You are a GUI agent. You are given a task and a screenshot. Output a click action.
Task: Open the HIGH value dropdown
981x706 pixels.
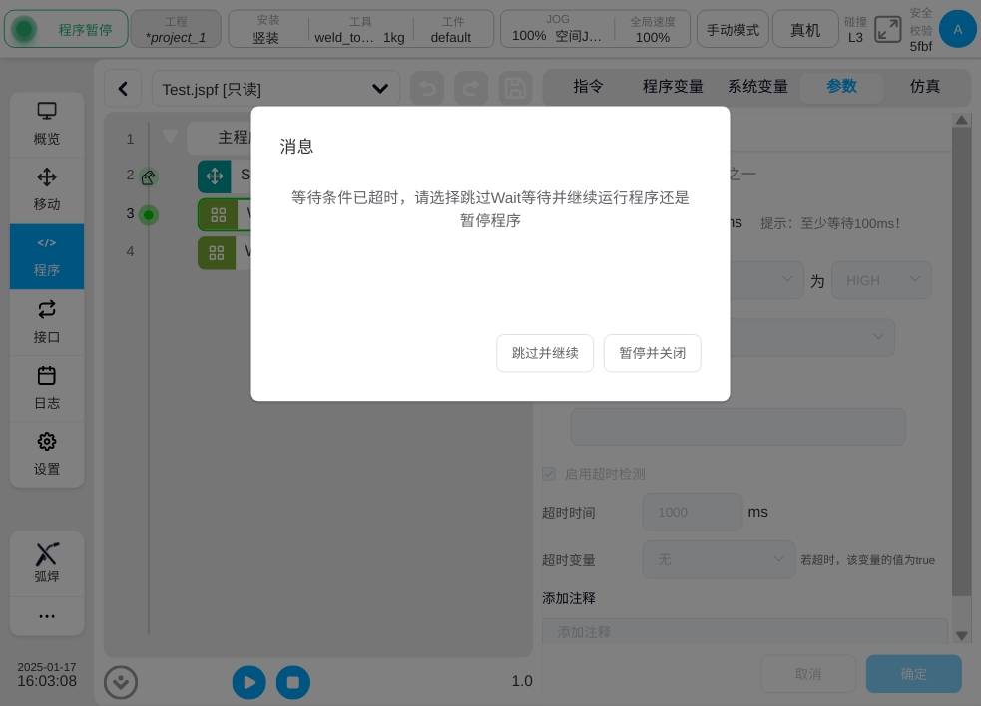[x=881, y=280]
